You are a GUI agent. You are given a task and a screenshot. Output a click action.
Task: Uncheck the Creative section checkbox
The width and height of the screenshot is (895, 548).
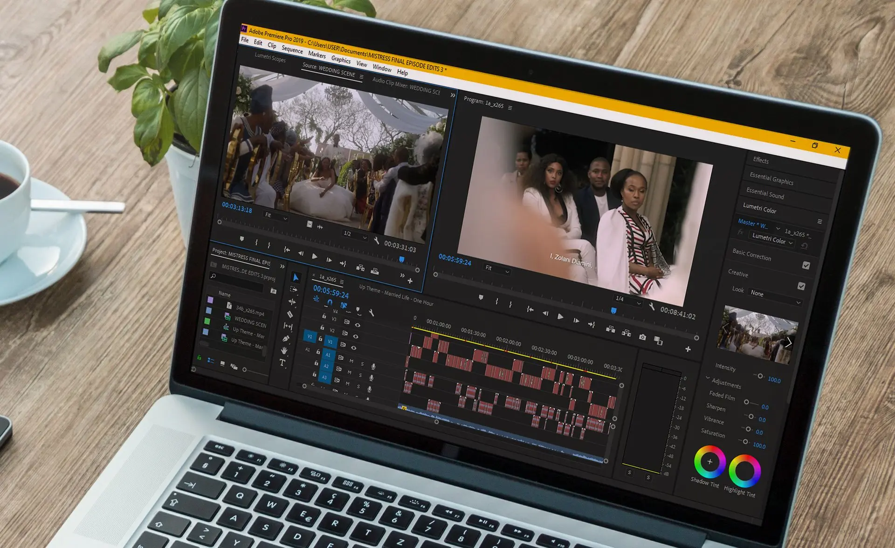click(x=801, y=286)
